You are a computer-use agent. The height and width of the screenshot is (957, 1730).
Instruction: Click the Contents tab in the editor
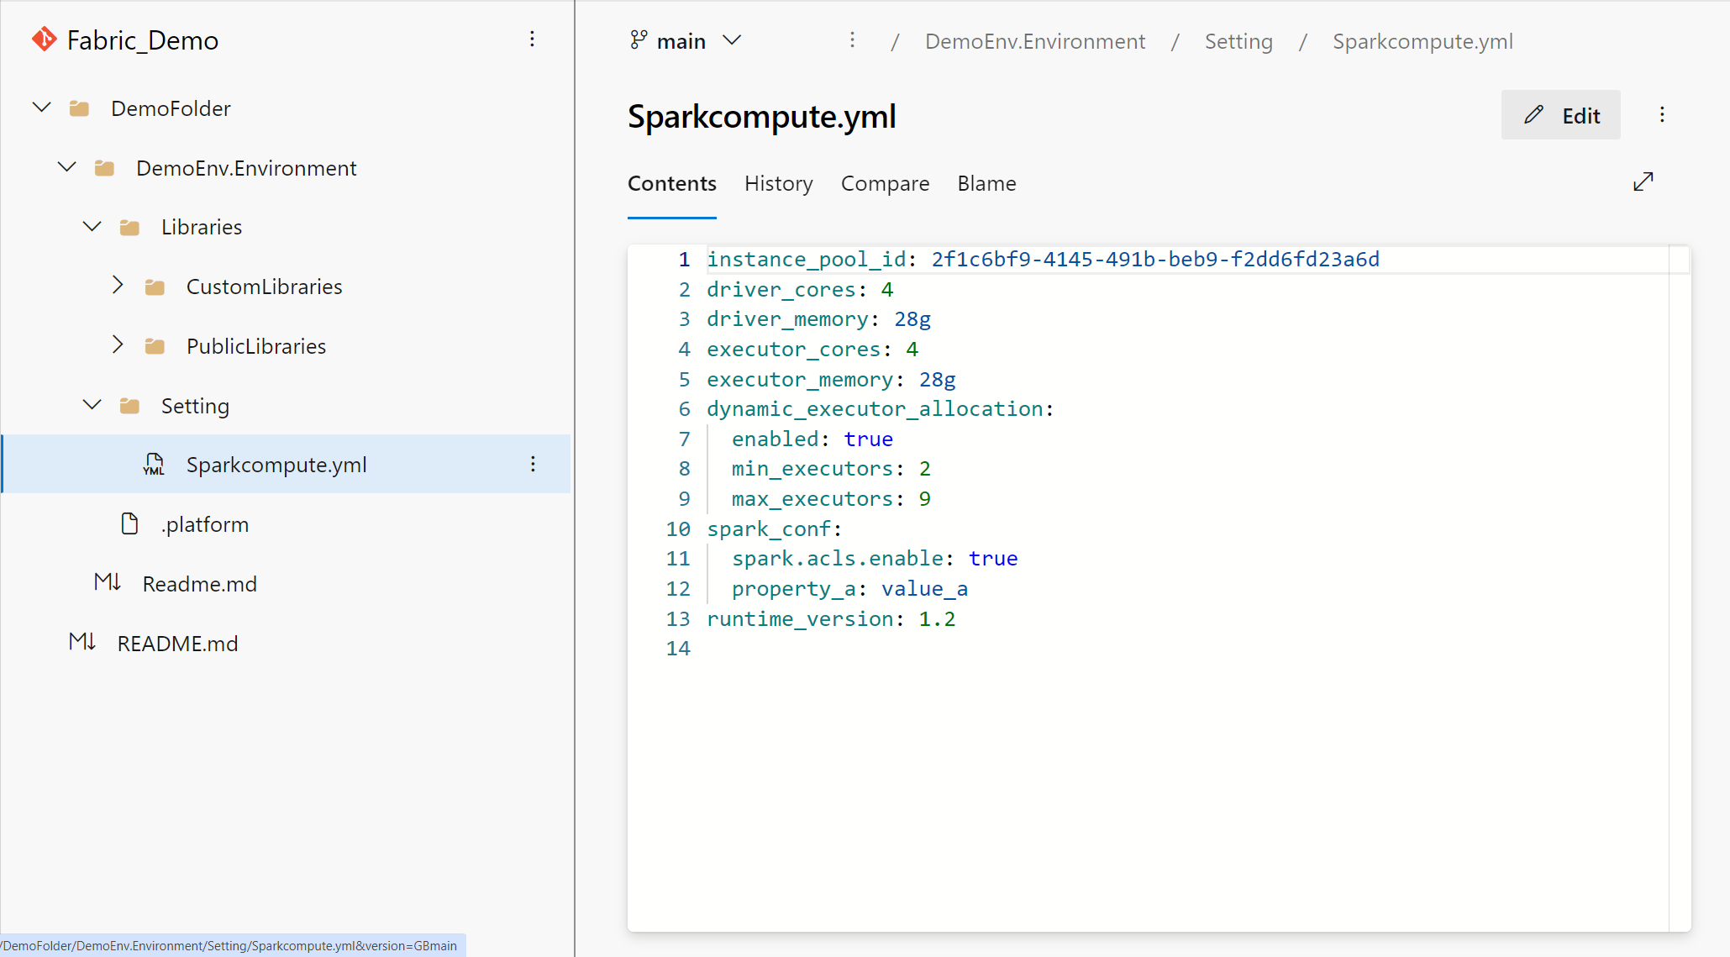[671, 182]
